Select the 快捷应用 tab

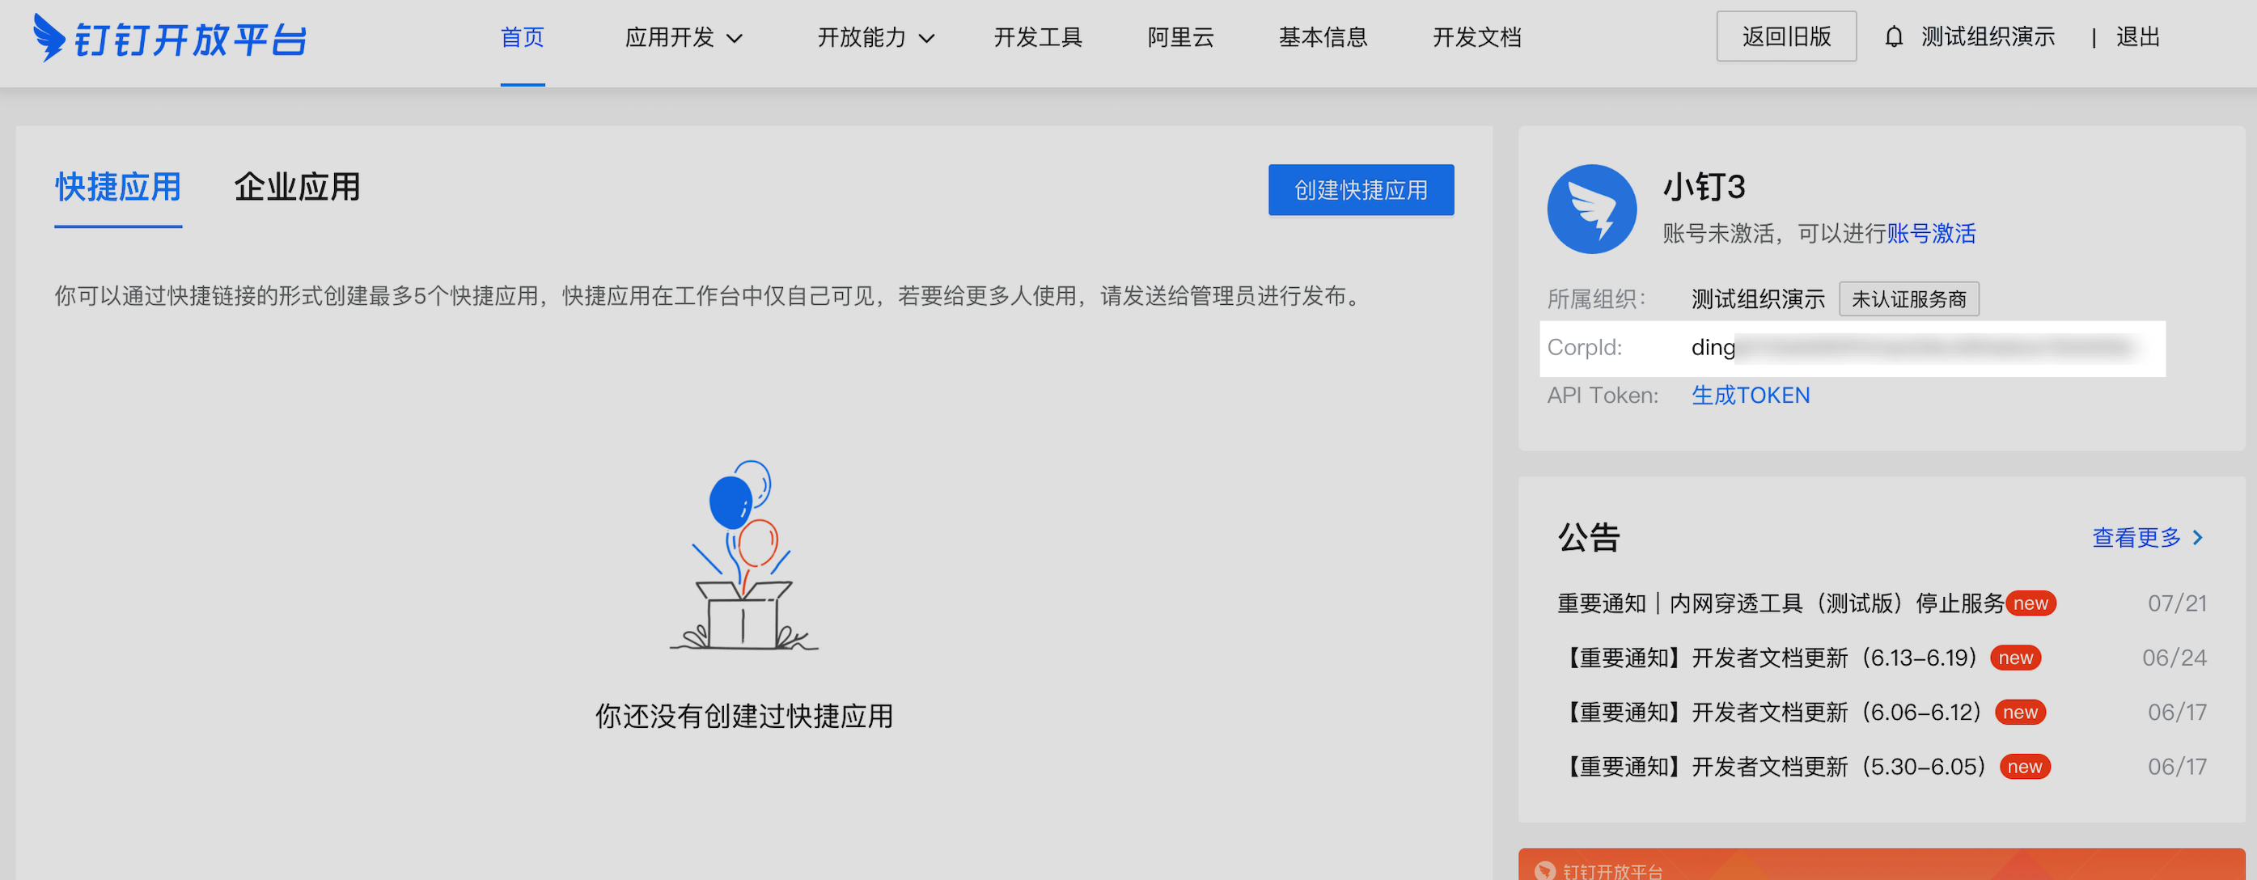point(118,188)
